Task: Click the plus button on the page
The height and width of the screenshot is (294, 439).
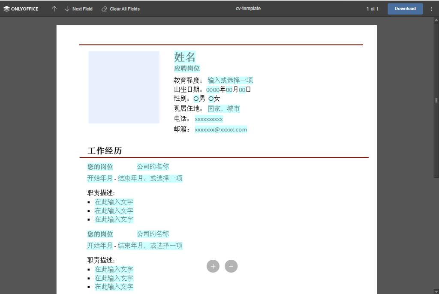Action: (x=213, y=266)
